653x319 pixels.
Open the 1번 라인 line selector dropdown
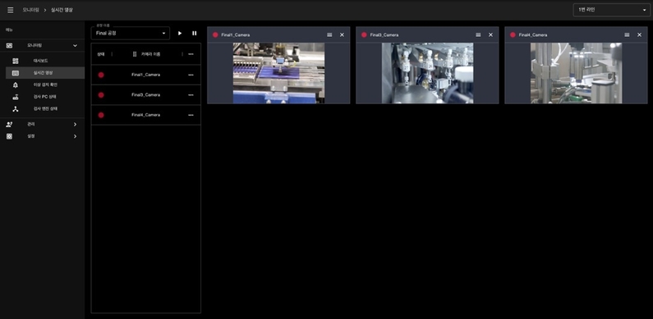point(611,10)
